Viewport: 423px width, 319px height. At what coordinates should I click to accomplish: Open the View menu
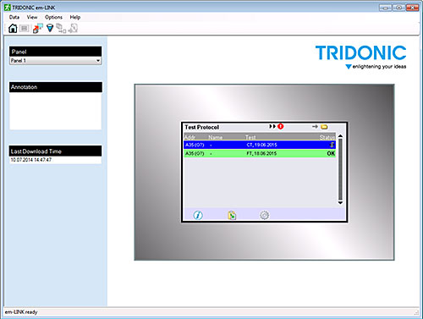pyautogui.click(x=32, y=17)
